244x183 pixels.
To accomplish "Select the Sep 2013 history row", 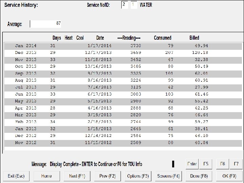I will 123,74.
